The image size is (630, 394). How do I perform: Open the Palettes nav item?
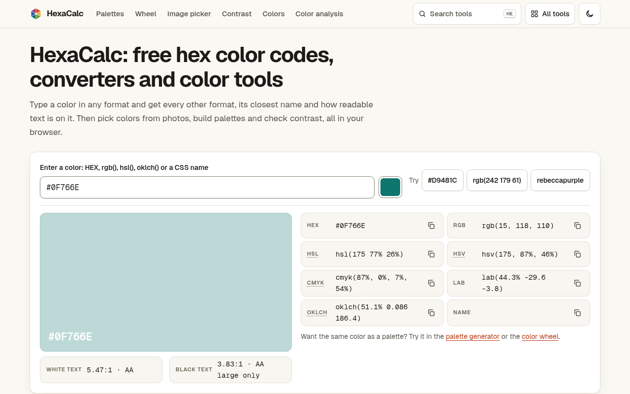[110, 14]
